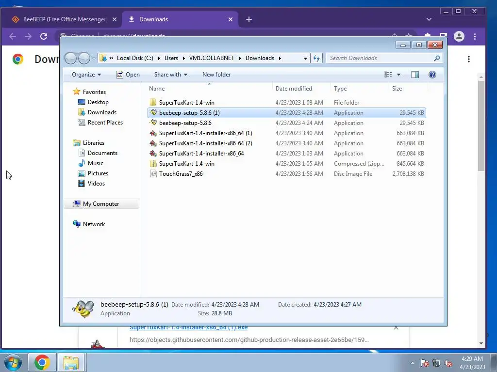The image size is (497, 372).
Task: Expand the arrow after Local Disk (C:)
Action: click(159, 58)
